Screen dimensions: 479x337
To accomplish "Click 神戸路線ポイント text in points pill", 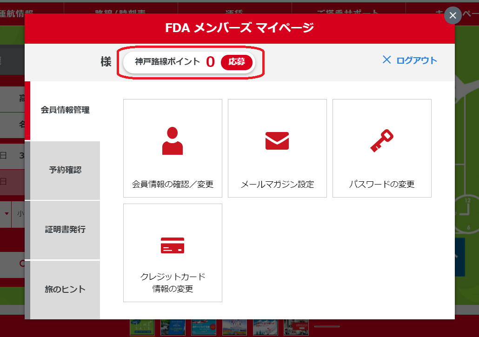I will 167,62.
